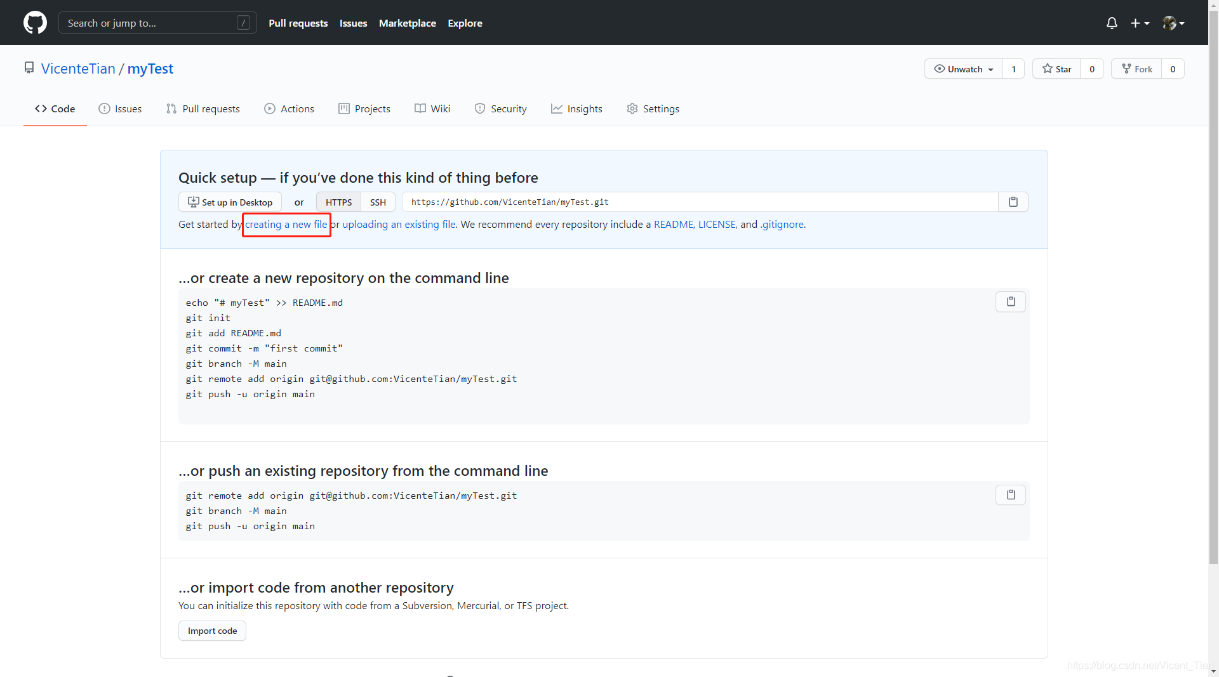Open the VicenteTian owner profile link
This screenshot has height=677, width=1219.
pyautogui.click(x=78, y=69)
